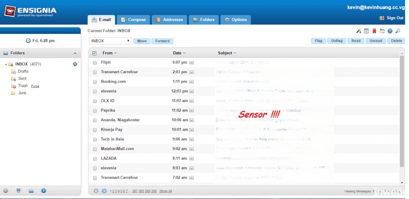Open the calendar icon in top toolbar
Image resolution: width=409 pixels, height=199 pixels.
[366, 31]
